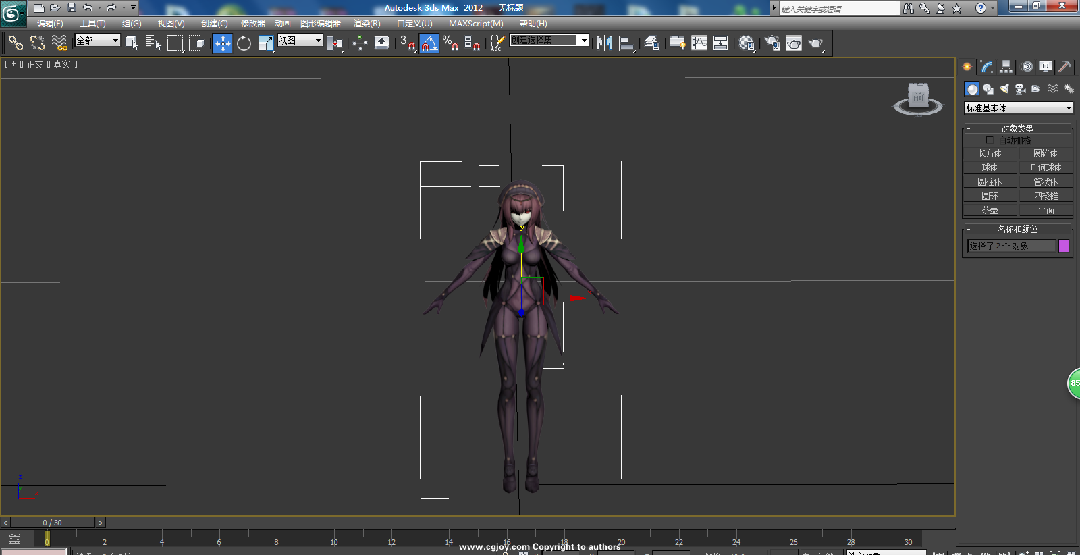
Task: Click the keyword search input field
Action: 839,9
